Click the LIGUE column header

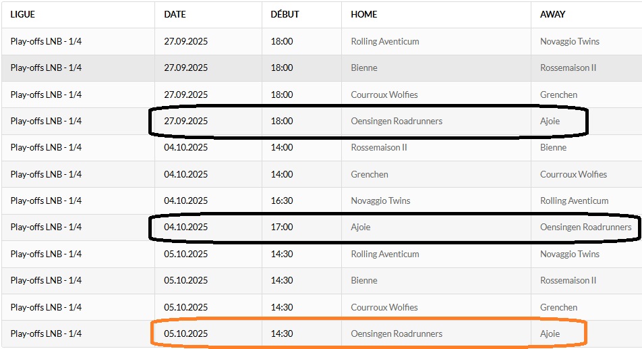click(22, 14)
